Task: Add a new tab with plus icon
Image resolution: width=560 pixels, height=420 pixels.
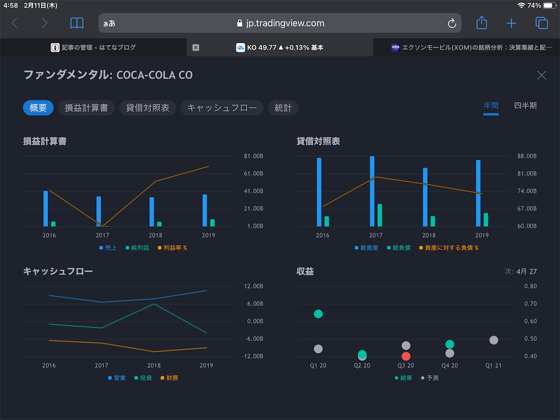Action: coord(511,23)
